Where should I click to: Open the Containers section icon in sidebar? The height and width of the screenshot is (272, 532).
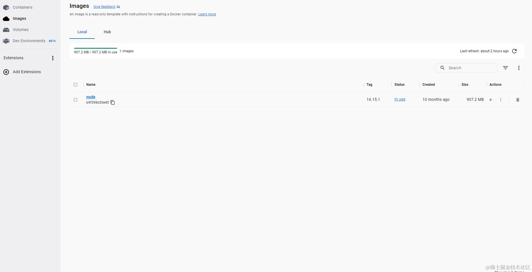(x=6, y=7)
